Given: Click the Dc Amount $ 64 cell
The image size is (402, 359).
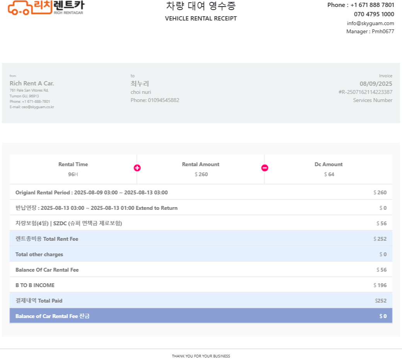Looking at the screenshot, I should click(329, 169).
